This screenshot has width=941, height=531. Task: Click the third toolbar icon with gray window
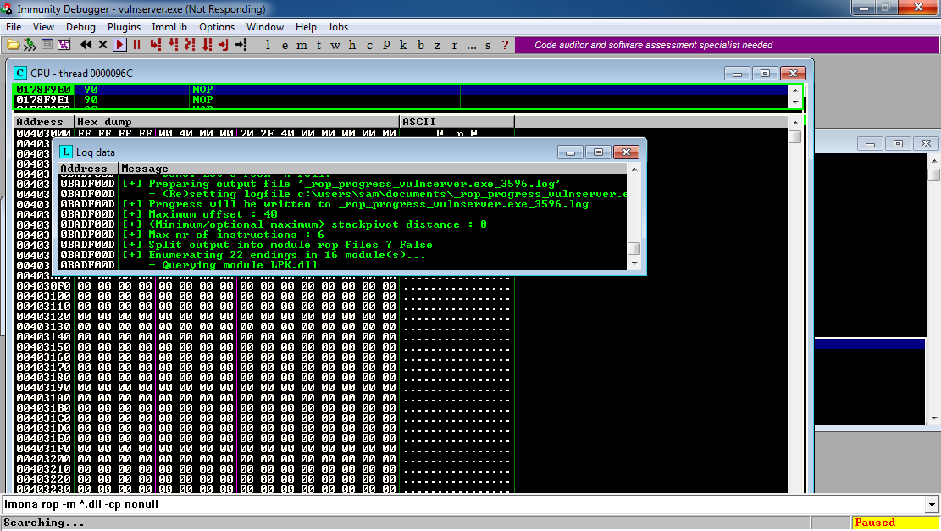pyautogui.click(x=47, y=45)
